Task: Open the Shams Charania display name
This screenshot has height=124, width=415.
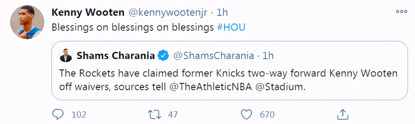Action: tap(116, 56)
